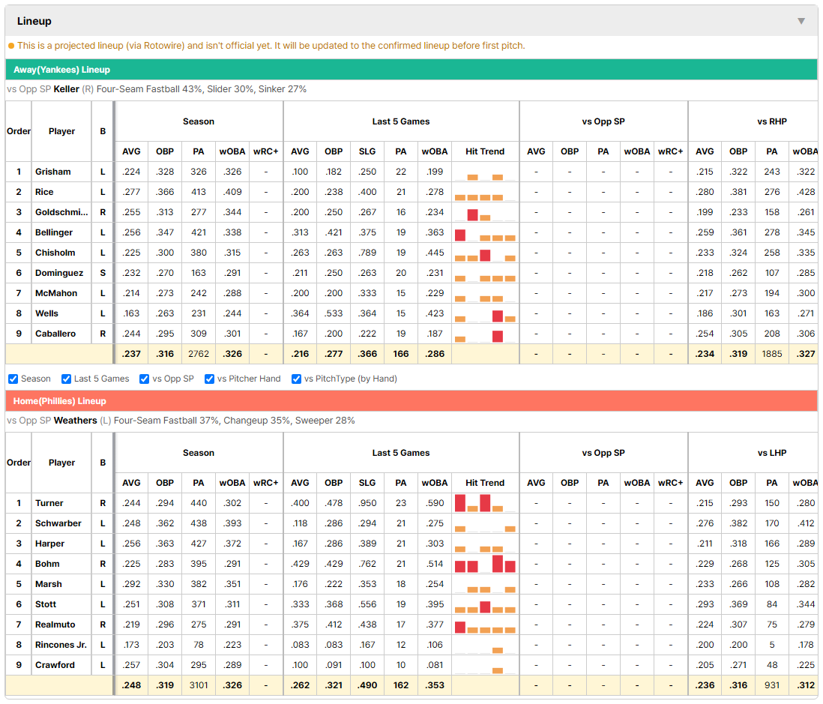This screenshot has width=823, height=704.
Task: Toggle the vs Pitcher Hand checkbox
Action: [209, 379]
